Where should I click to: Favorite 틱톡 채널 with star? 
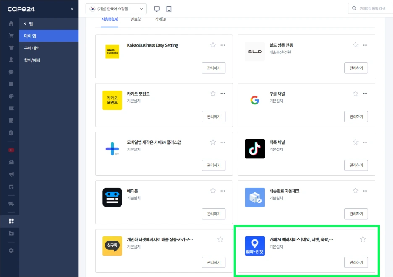pos(355,142)
